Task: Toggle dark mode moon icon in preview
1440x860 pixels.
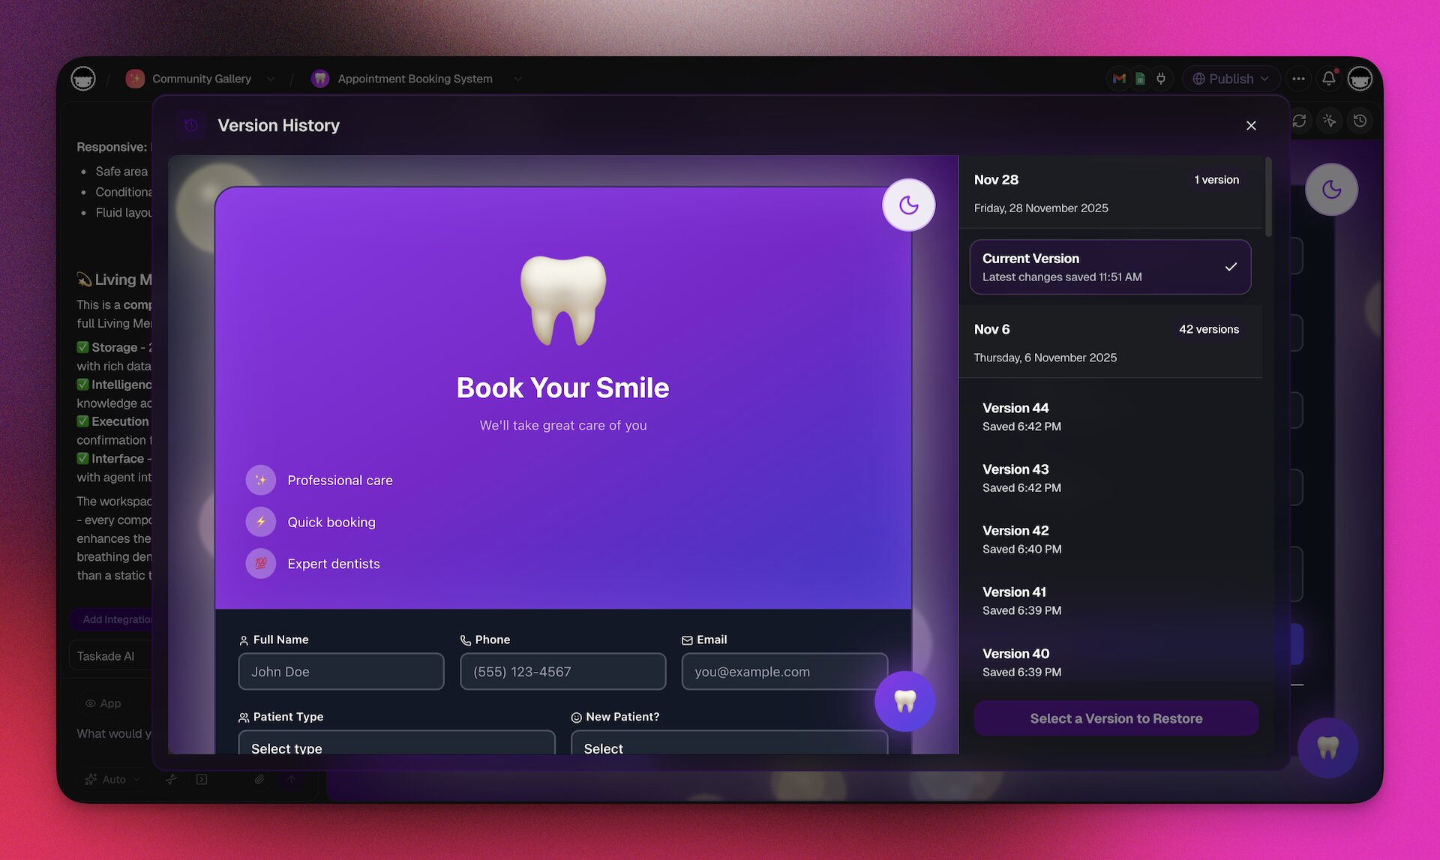Action: 908,205
